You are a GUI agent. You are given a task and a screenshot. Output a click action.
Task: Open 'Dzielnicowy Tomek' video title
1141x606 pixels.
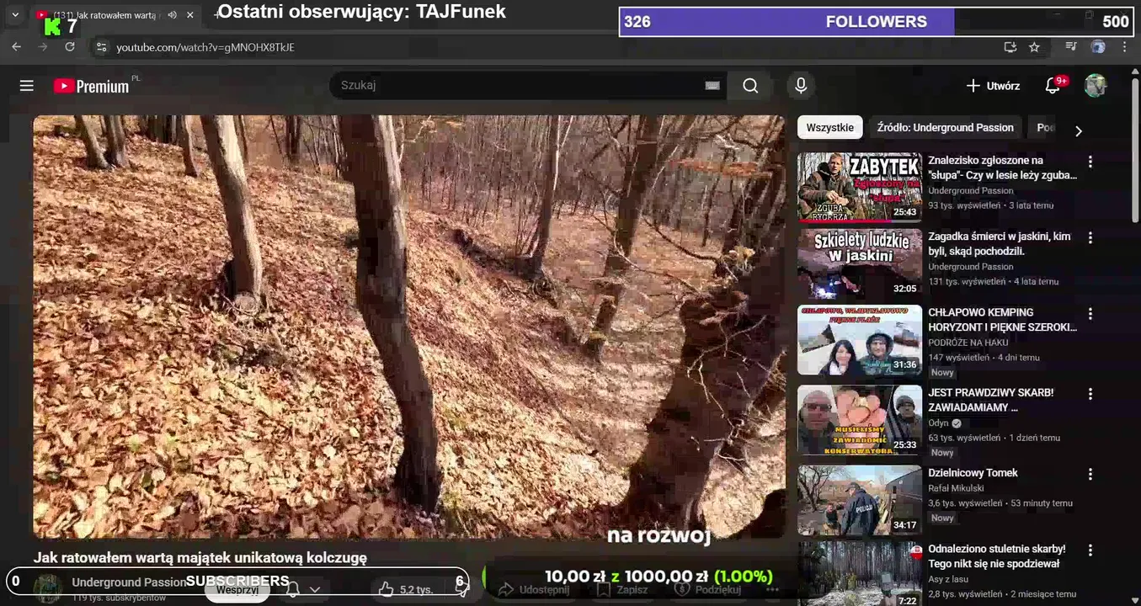[973, 473]
